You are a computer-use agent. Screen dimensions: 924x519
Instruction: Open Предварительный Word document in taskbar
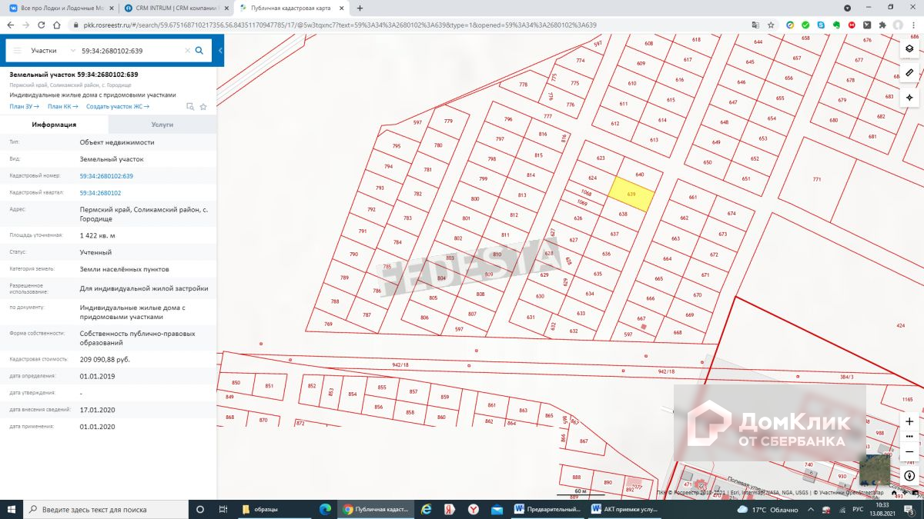point(547,509)
